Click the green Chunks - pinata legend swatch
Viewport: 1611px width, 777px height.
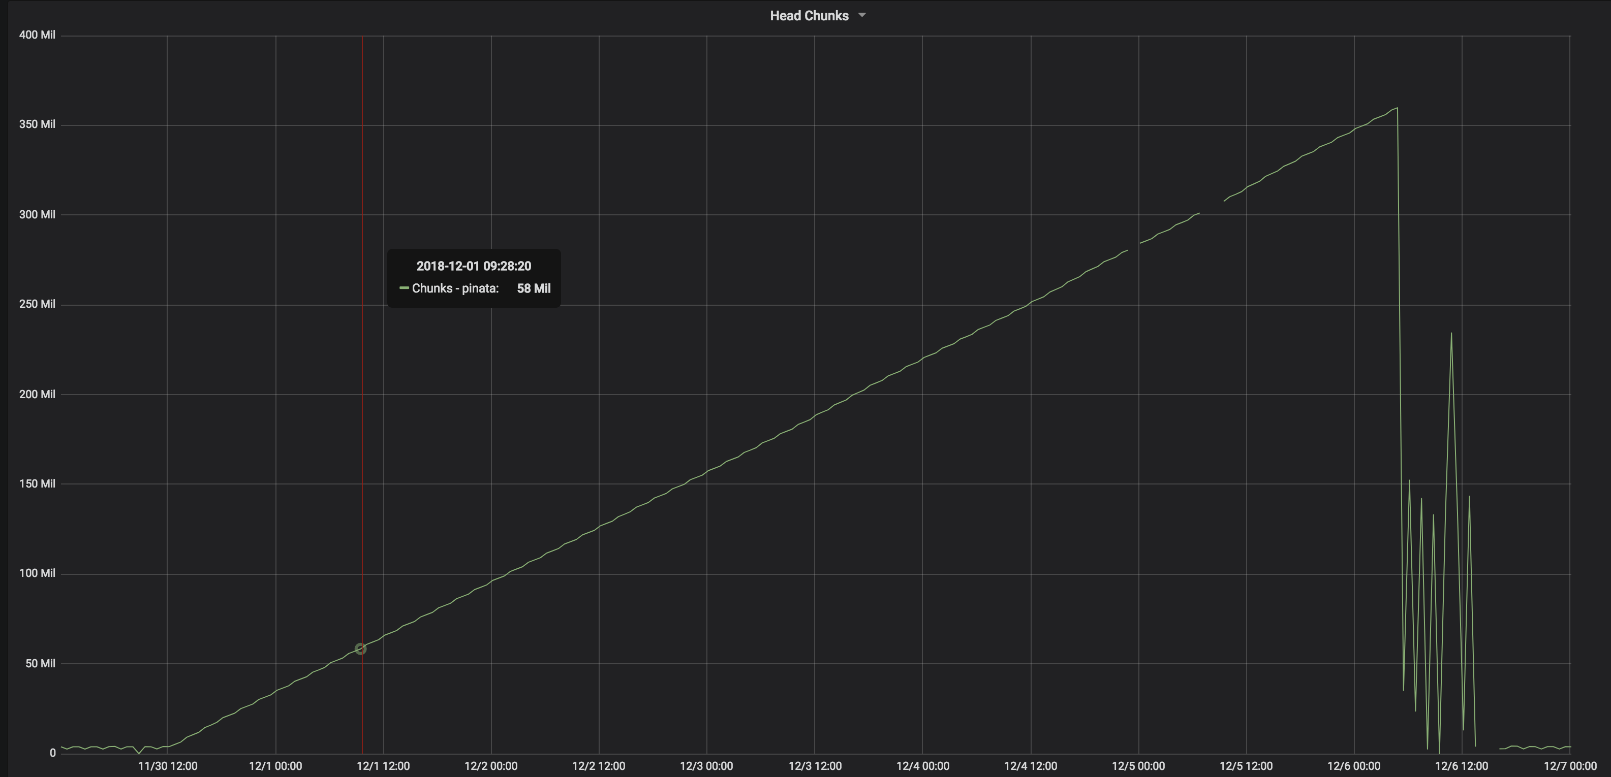click(x=404, y=288)
